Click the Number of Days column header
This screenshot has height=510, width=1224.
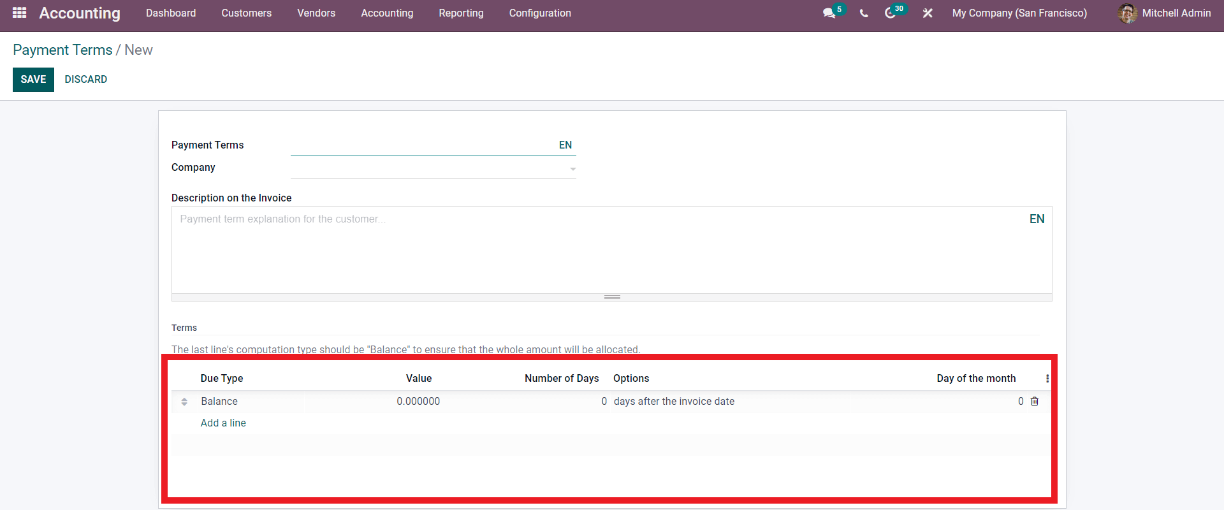click(562, 378)
